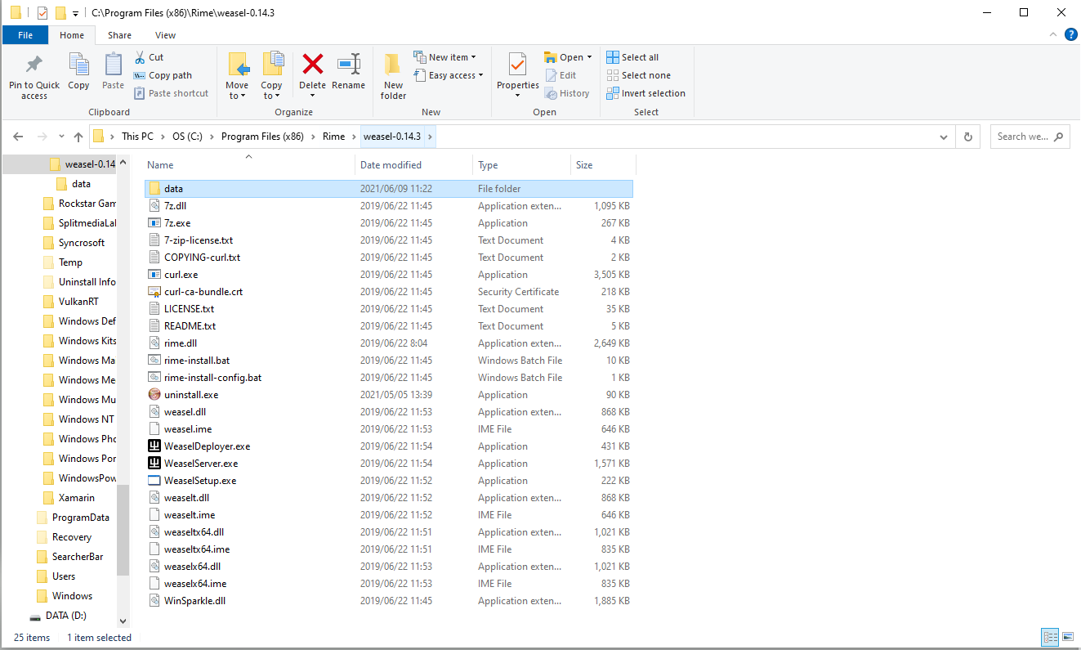The width and height of the screenshot is (1081, 650).
Task: Click the Back navigation arrow
Action: [19, 137]
